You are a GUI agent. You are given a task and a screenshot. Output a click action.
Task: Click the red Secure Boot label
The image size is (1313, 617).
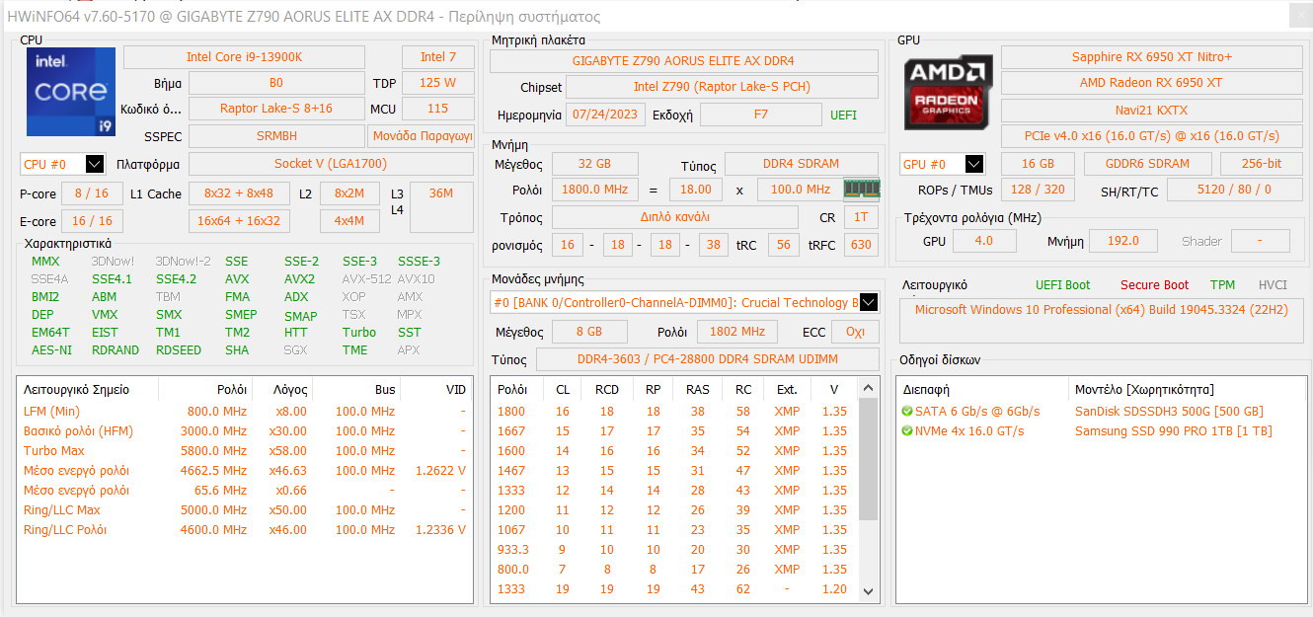click(x=1154, y=285)
